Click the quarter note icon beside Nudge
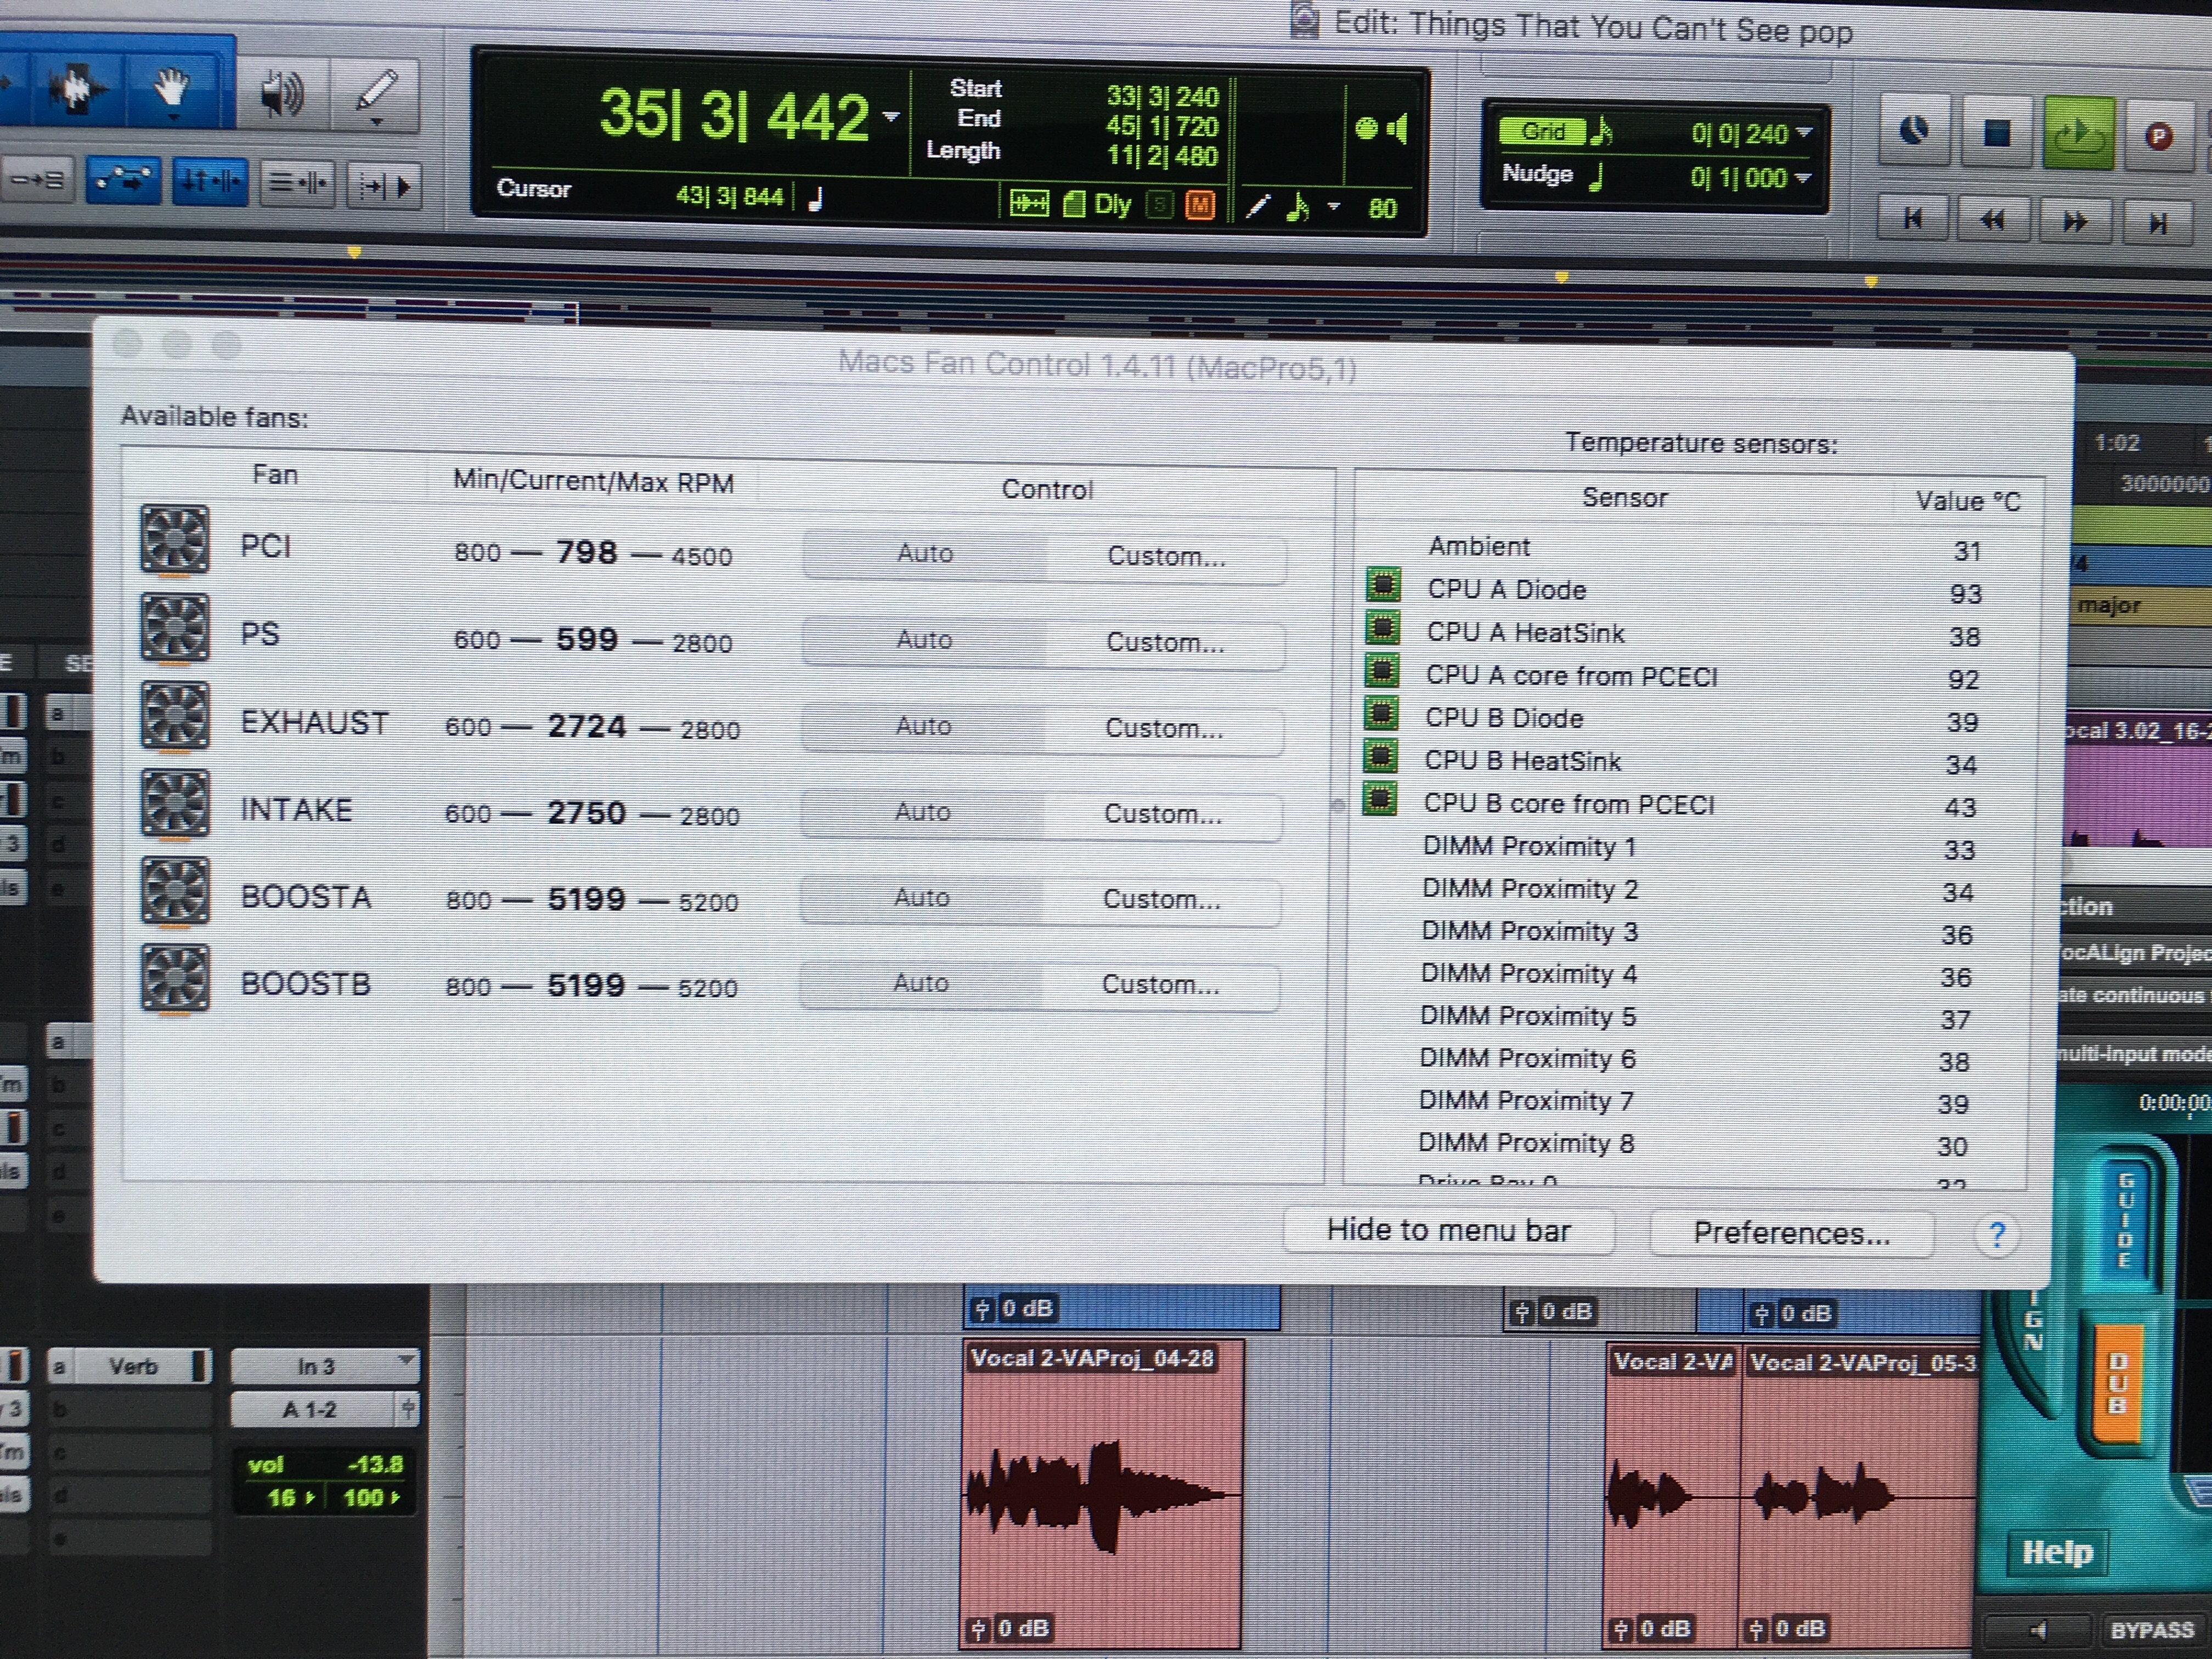The image size is (2212, 1659). (1596, 177)
